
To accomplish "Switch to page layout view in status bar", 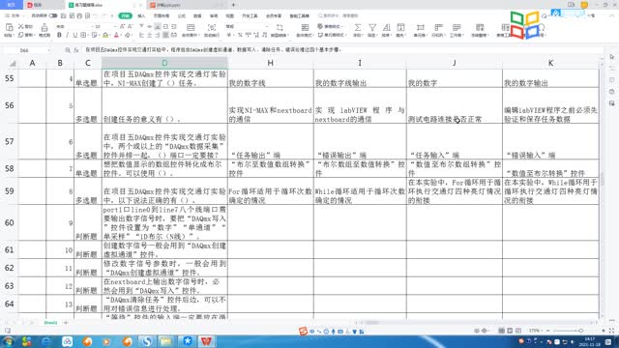I will [510, 331].
